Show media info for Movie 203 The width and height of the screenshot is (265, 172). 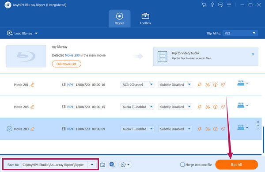click(x=216, y=129)
